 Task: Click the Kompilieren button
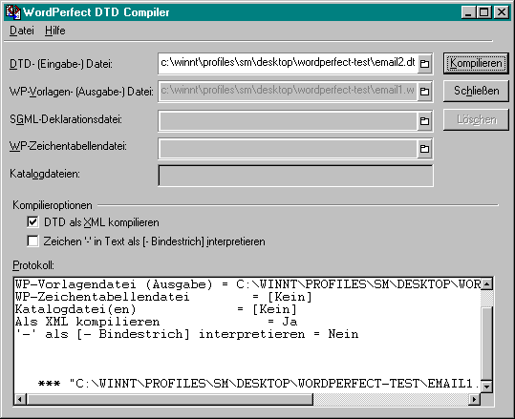tap(476, 63)
